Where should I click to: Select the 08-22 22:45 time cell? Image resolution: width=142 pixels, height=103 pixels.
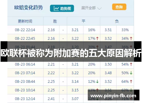point(25,38)
